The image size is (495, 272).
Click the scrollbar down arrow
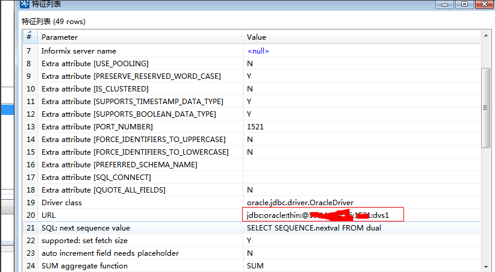(x=486, y=267)
